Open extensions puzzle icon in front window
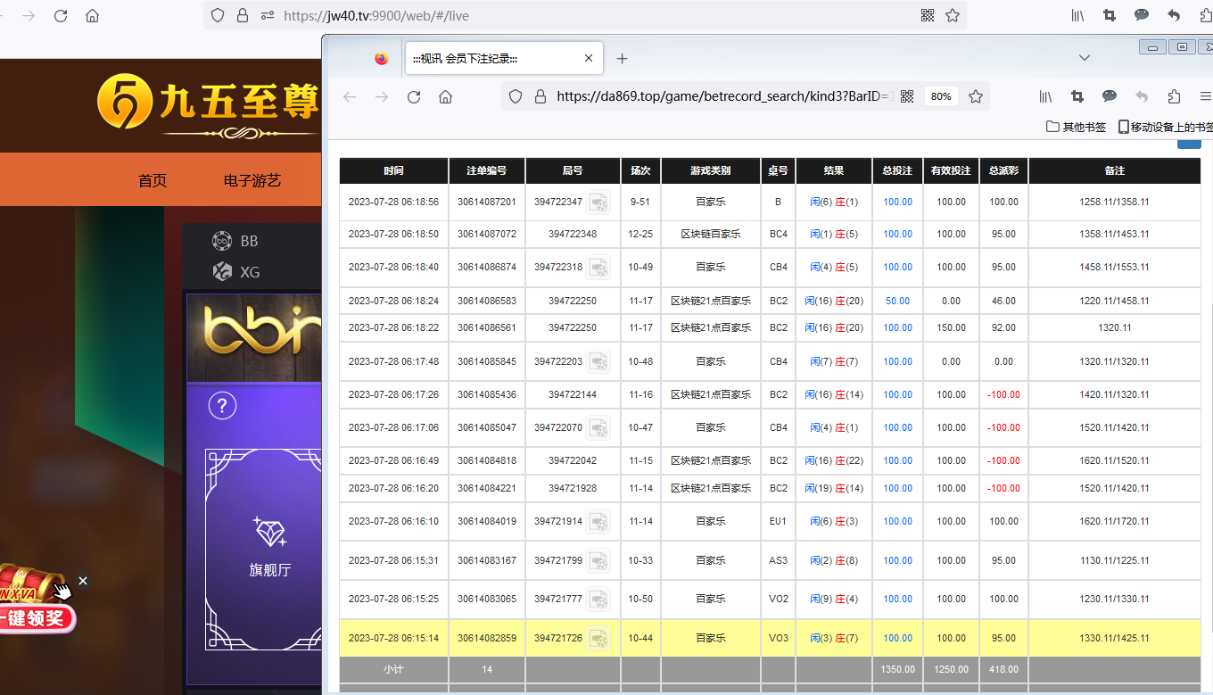This screenshot has width=1213, height=695. point(1174,96)
